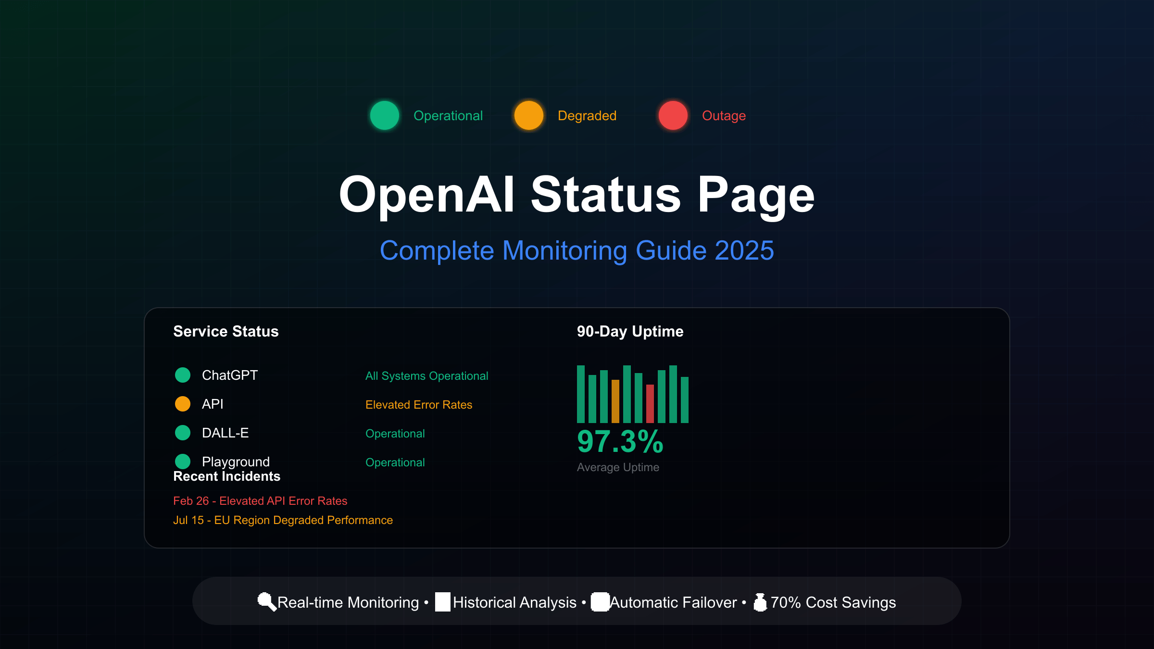1154x649 pixels.
Task: Click 'All Systems Operational' status text
Action: tap(426, 376)
